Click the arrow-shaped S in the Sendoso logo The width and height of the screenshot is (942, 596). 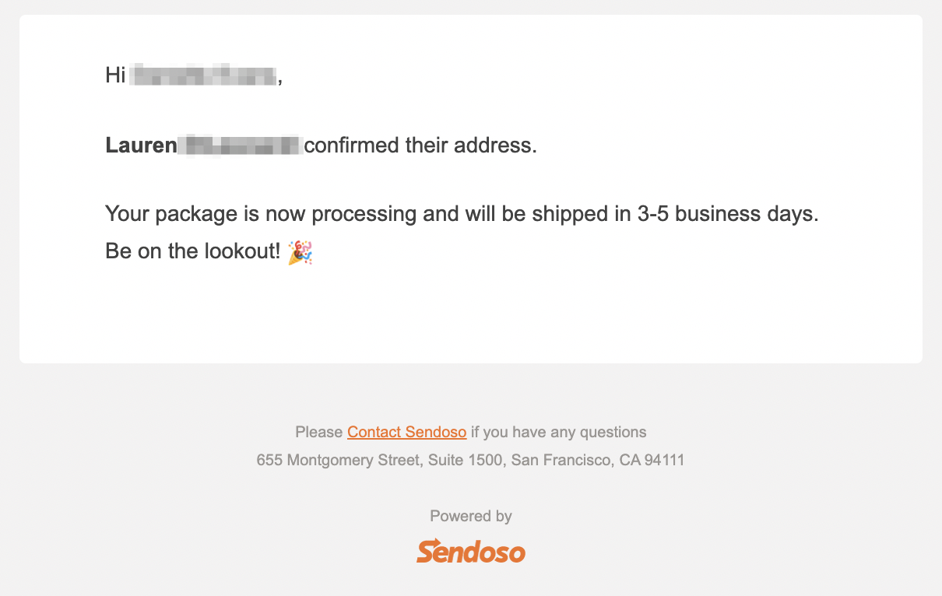[429, 551]
